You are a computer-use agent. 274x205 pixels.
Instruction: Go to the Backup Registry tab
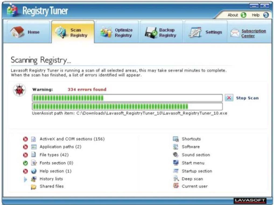click(161, 32)
